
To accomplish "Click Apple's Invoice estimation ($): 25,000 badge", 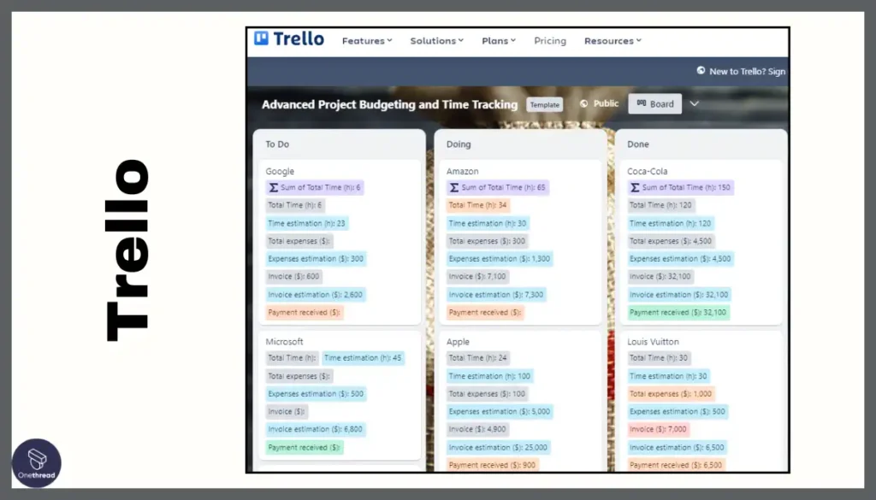I will (x=498, y=447).
